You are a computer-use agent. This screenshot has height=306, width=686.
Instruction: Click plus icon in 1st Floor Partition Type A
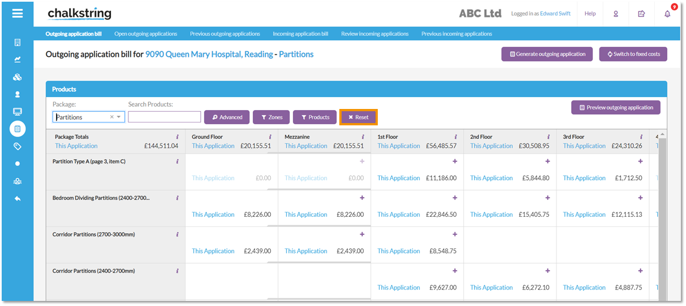455,161
